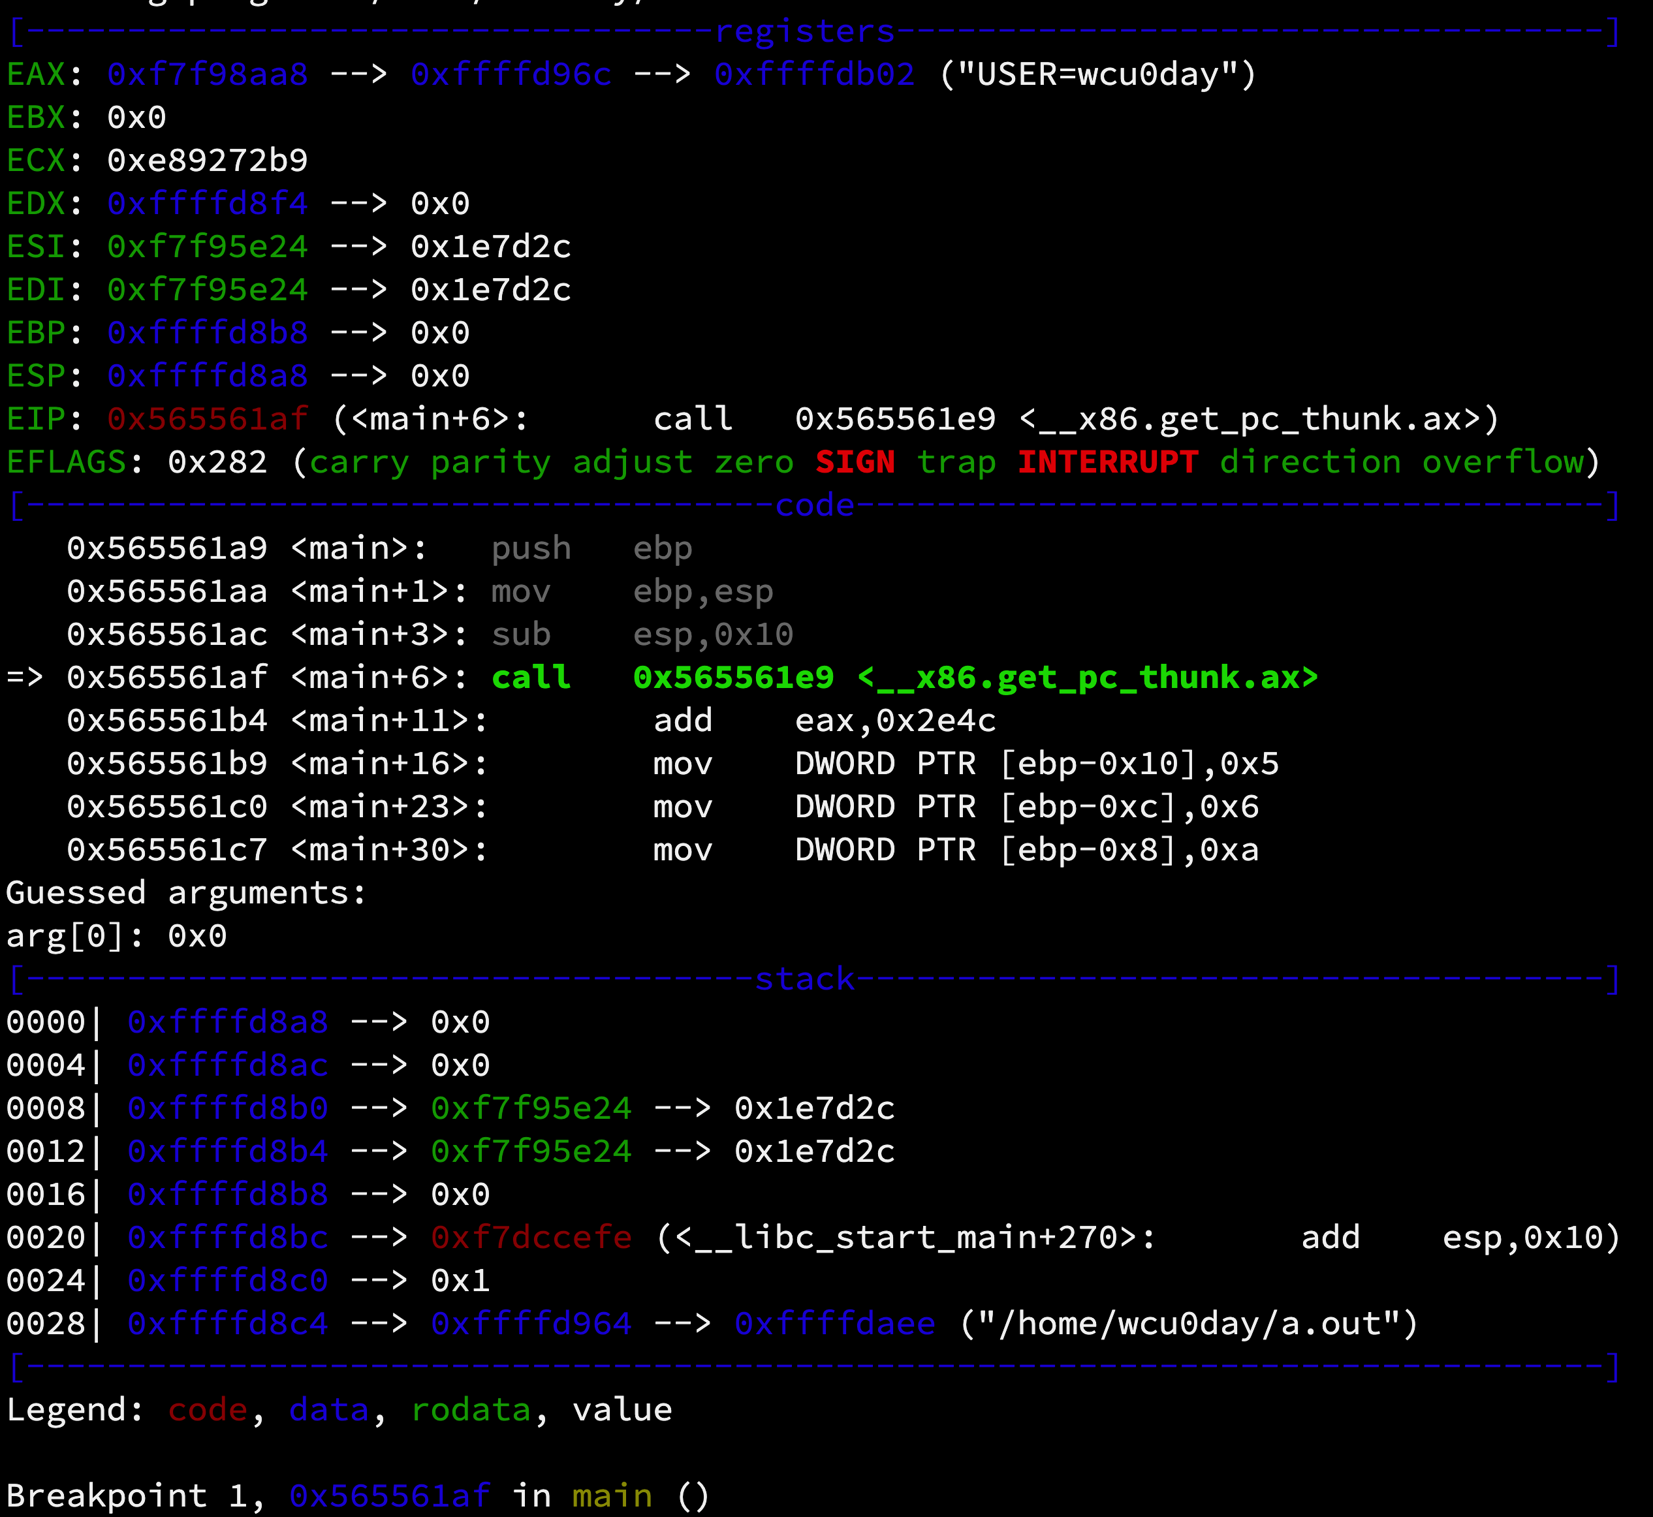Click the direction flag in EFLAGS

(x=1310, y=462)
